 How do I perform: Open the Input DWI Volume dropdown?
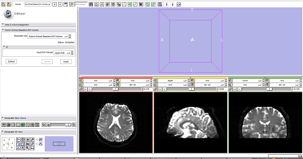(x=64, y=52)
